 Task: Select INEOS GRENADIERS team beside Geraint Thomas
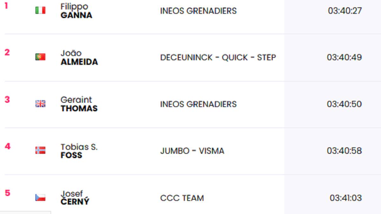pos(198,104)
